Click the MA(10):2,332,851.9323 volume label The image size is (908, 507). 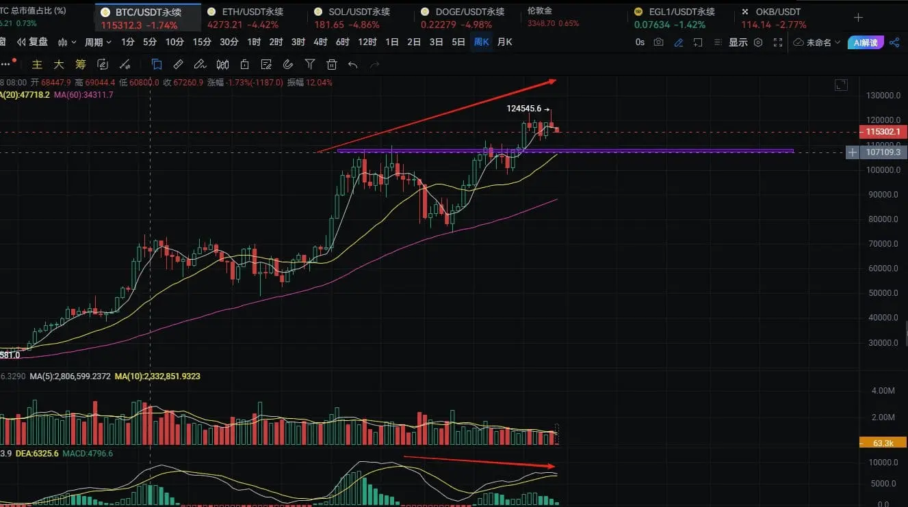coord(157,376)
